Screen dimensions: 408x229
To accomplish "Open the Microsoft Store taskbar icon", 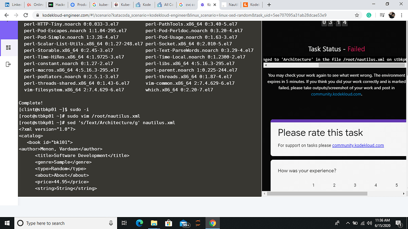I will tap(169, 223).
